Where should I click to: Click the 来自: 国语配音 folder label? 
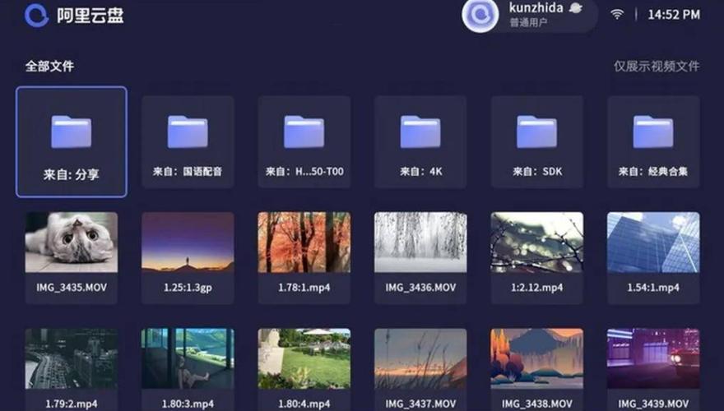point(188,172)
